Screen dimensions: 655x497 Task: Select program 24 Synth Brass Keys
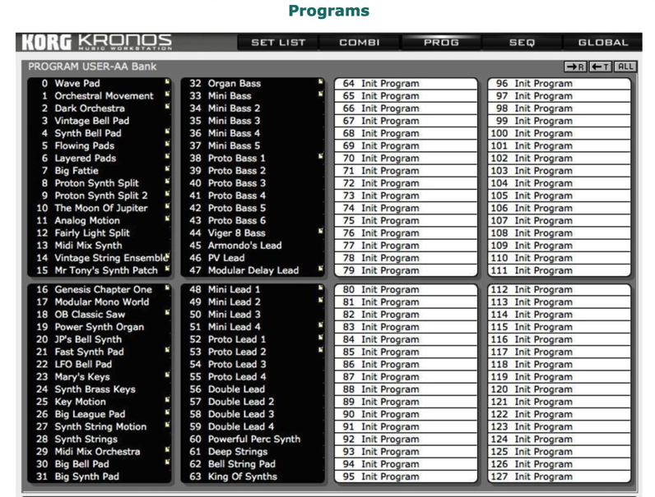(100, 389)
